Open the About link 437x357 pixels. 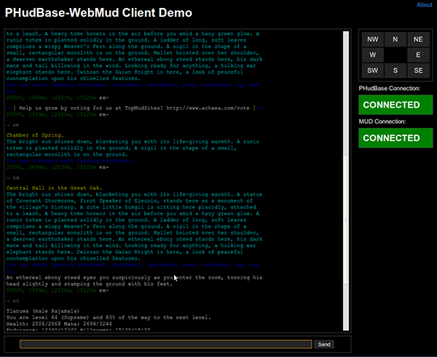point(425,5)
